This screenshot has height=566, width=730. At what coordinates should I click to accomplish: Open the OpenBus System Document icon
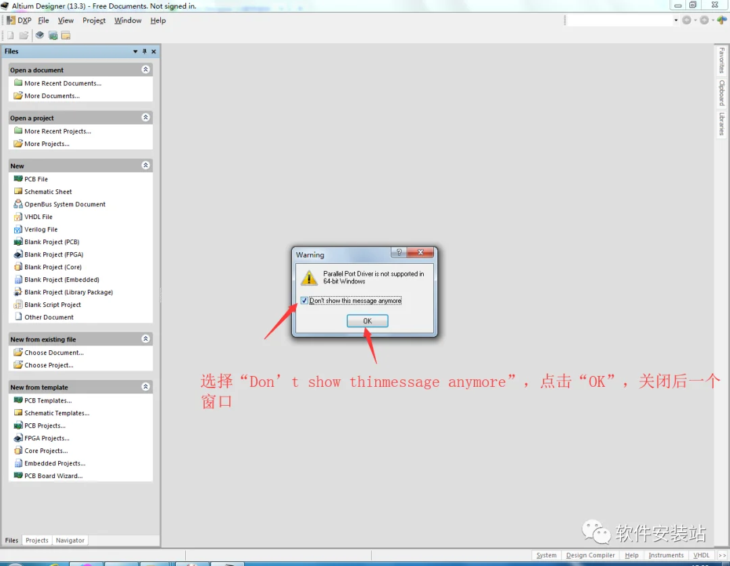pyautogui.click(x=18, y=204)
